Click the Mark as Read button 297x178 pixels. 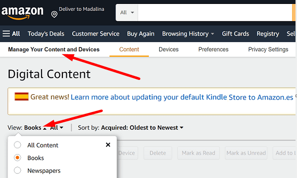(x=199, y=153)
